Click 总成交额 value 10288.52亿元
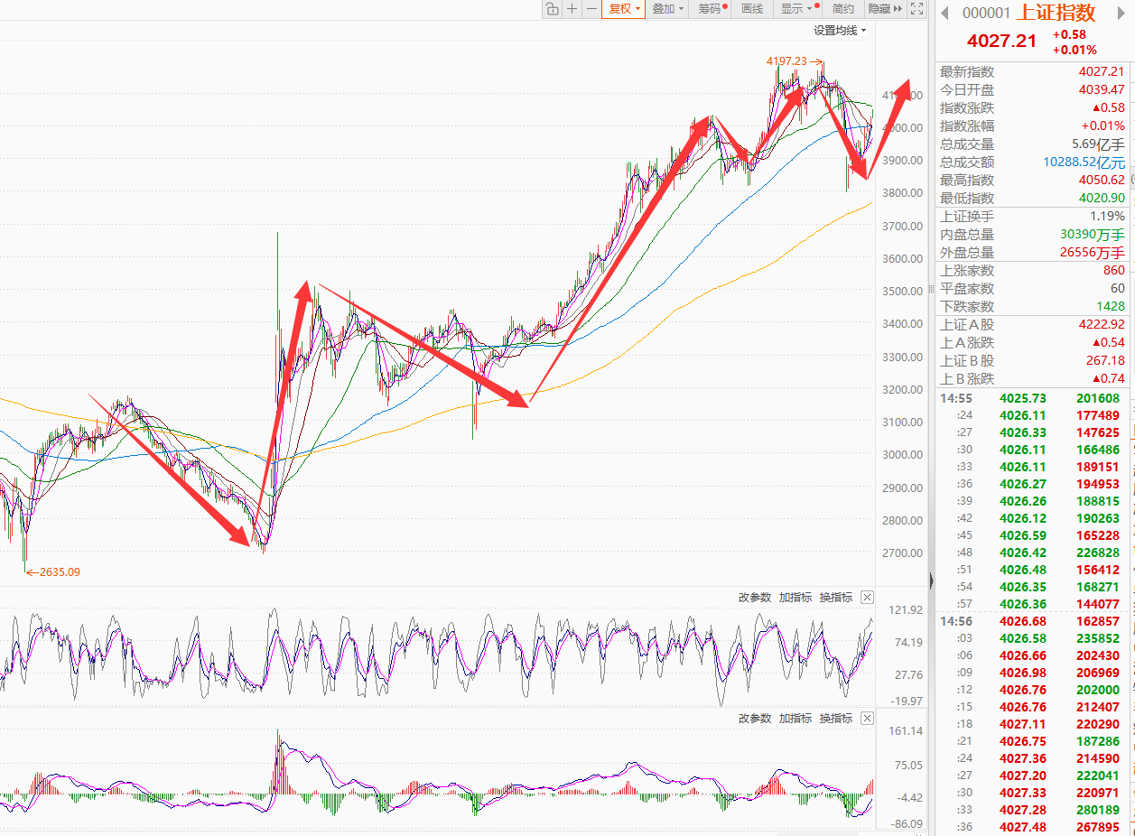Viewport: 1135px width, 836px height. pos(1084,163)
